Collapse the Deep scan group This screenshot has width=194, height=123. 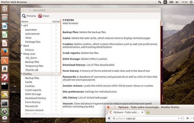click(x=22, y=54)
